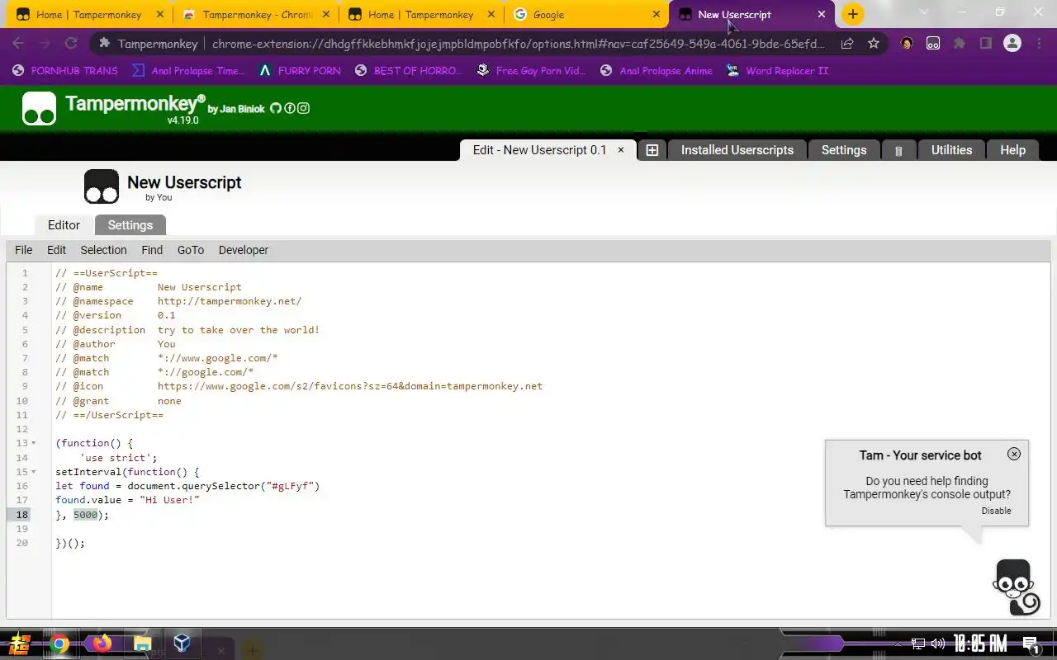Image resolution: width=1057 pixels, height=660 pixels.
Task: Go back with the browser back arrow
Action: tap(18, 43)
